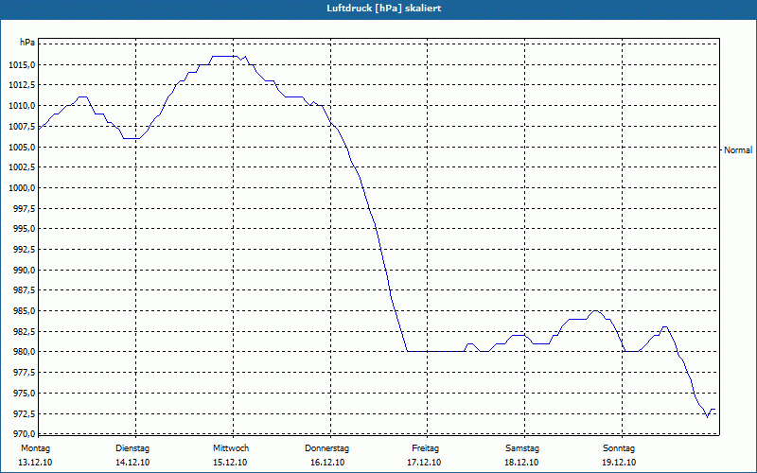
Task: Click the date 19.12.10
Action: pos(619,463)
